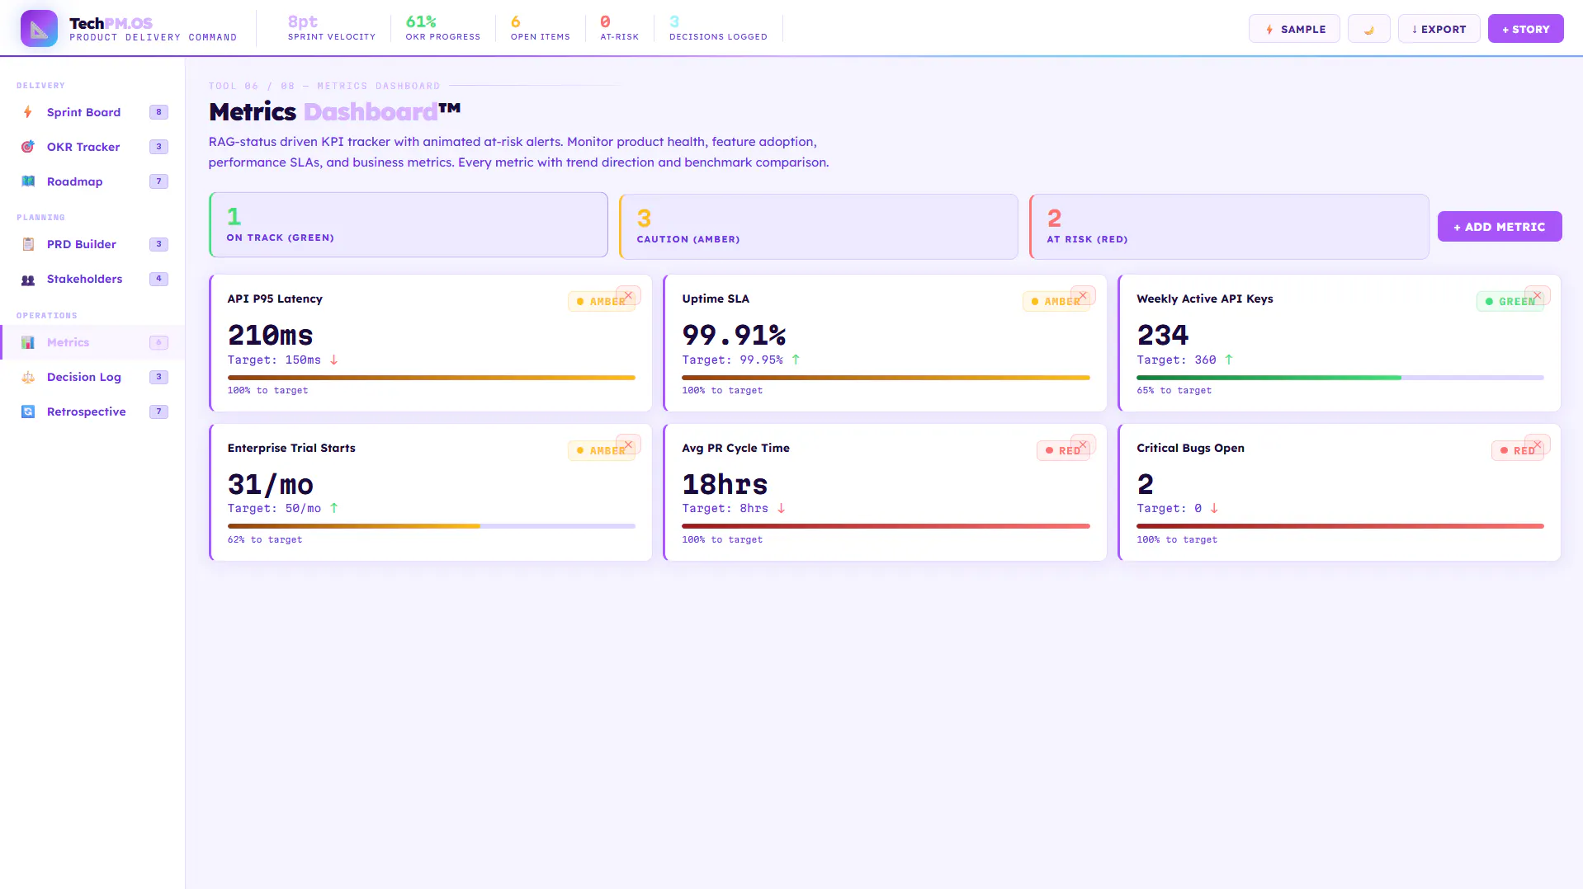The height and width of the screenshot is (889, 1583).
Task: Open the Decision Log section
Action: [92, 377]
